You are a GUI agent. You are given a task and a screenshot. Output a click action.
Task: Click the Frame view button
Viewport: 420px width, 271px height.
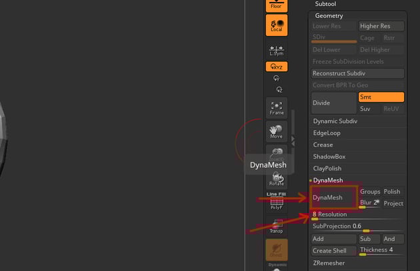coord(277,108)
